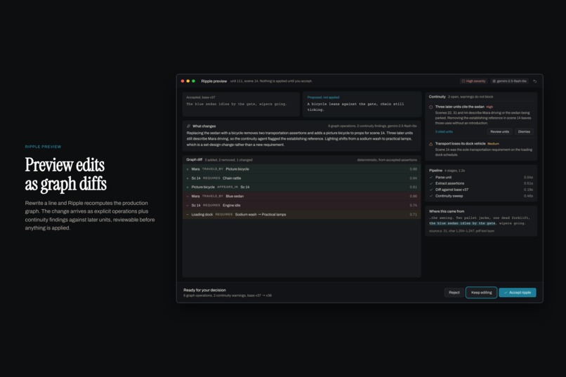Select the Loading dock REQUIRES Sodium wash row
Viewport: 566px width, 377px height.
[301, 214]
